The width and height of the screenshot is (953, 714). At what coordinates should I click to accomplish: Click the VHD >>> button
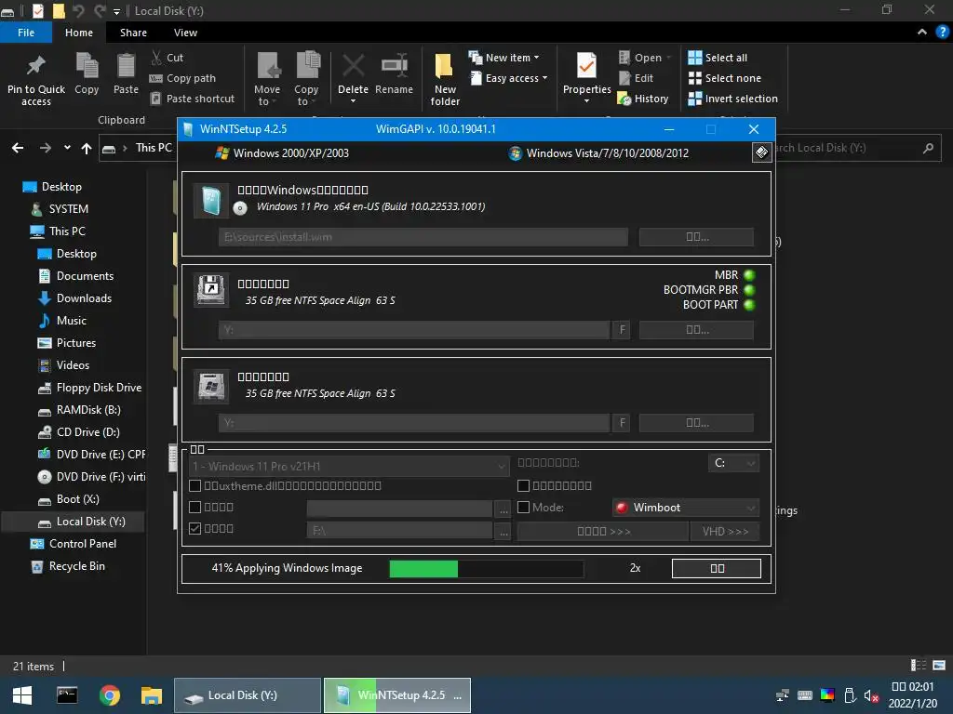pos(725,531)
